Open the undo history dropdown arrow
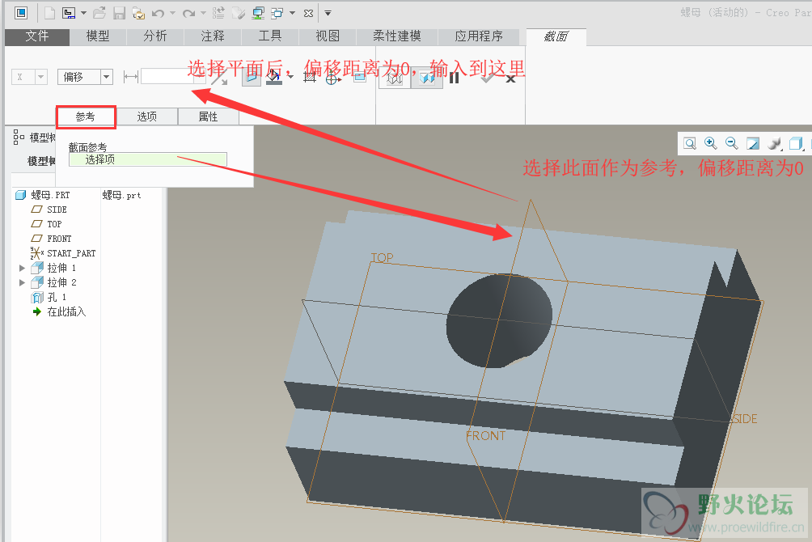Screen dimensions: 812x542 172,13
